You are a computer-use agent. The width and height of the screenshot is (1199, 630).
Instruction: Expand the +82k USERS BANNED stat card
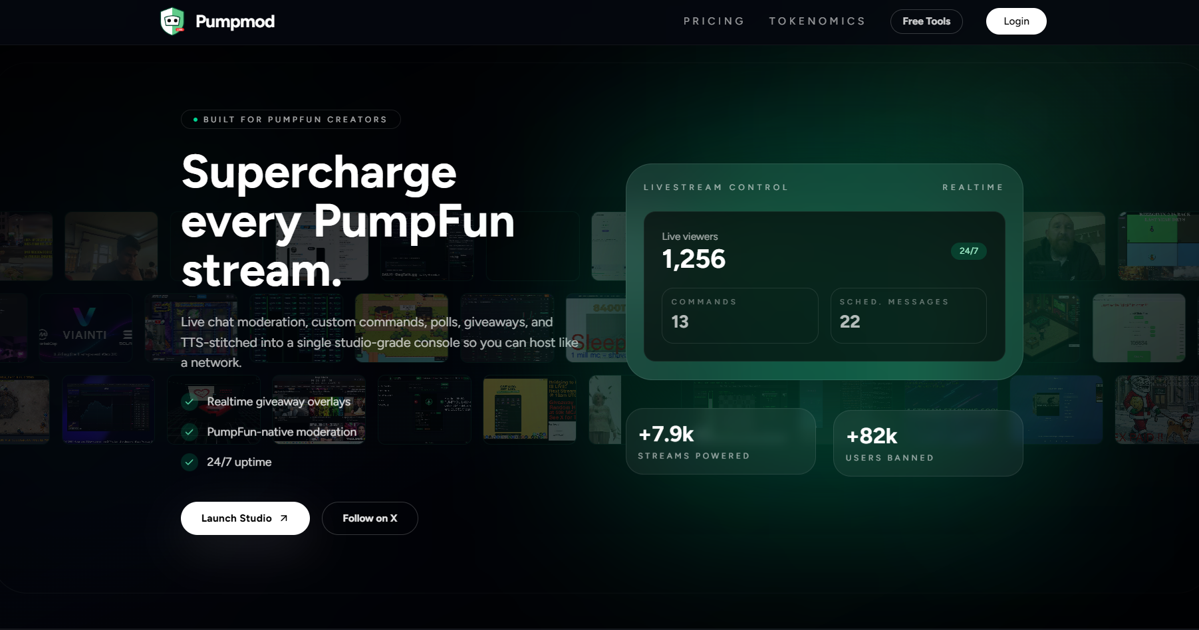928,443
